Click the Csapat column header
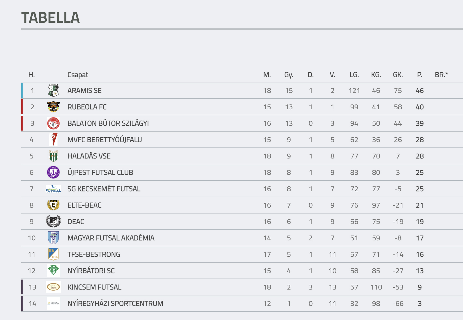The image size is (463, 320). pyautogui.click(x=78, y=75)
